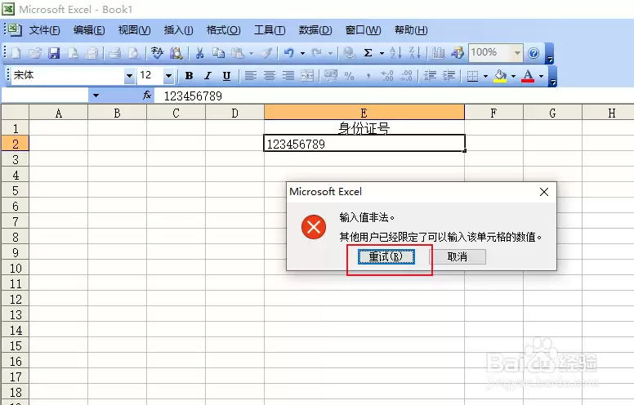Click the Paste clipboard icon
Image resolution: width=634 pixels, height=405 pixels.
pyautogui.click(x=238, y=53)
